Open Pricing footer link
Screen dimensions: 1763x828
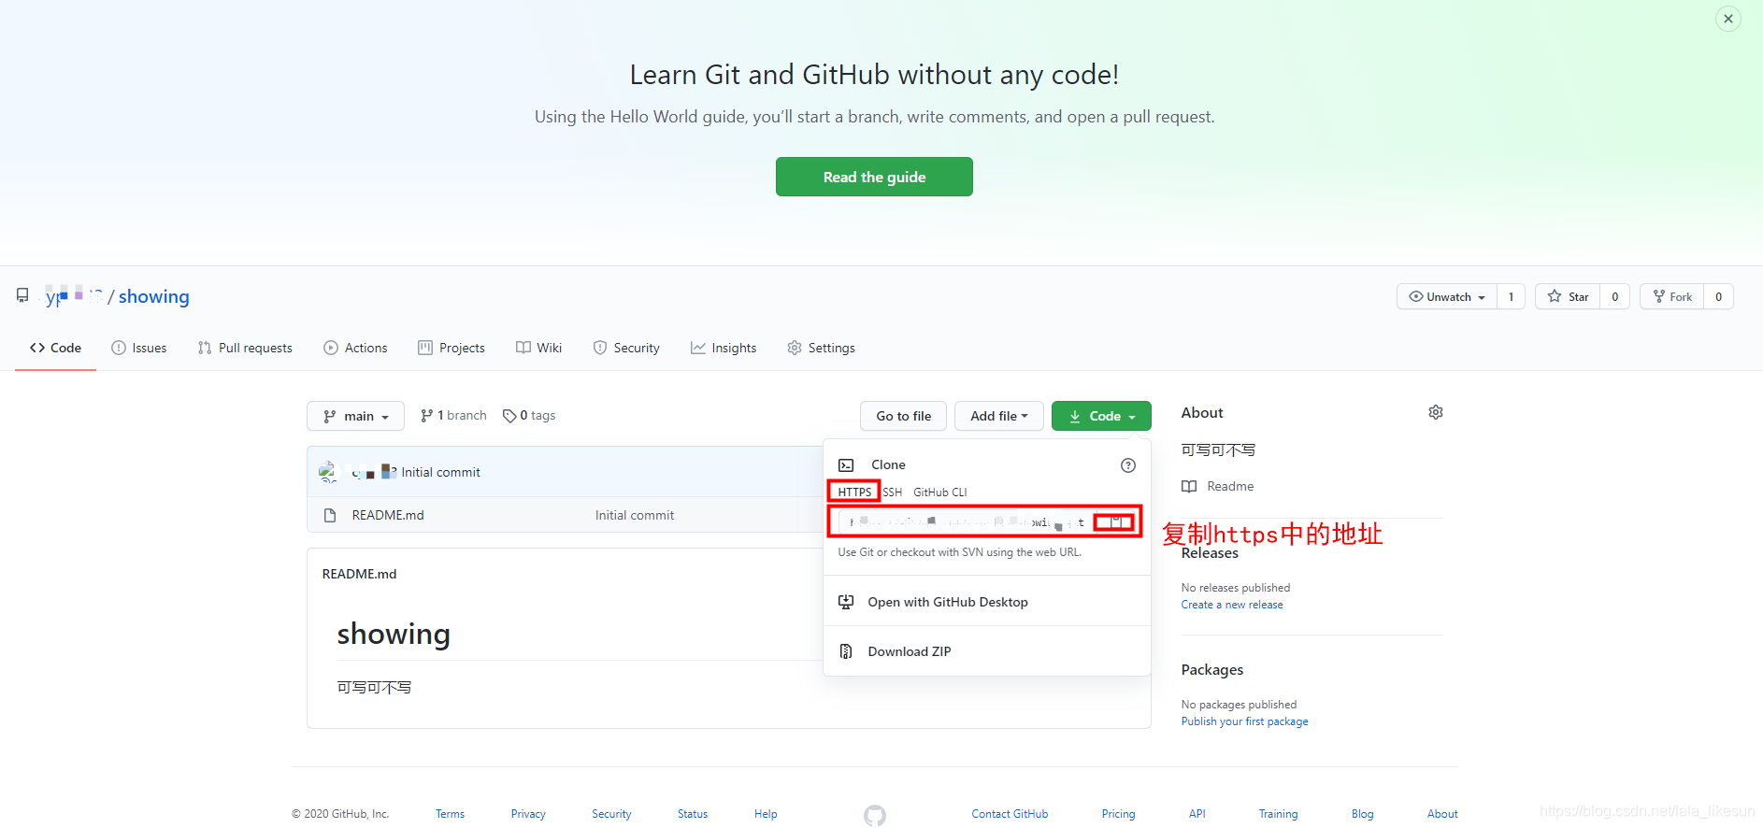pos(1118,814)
